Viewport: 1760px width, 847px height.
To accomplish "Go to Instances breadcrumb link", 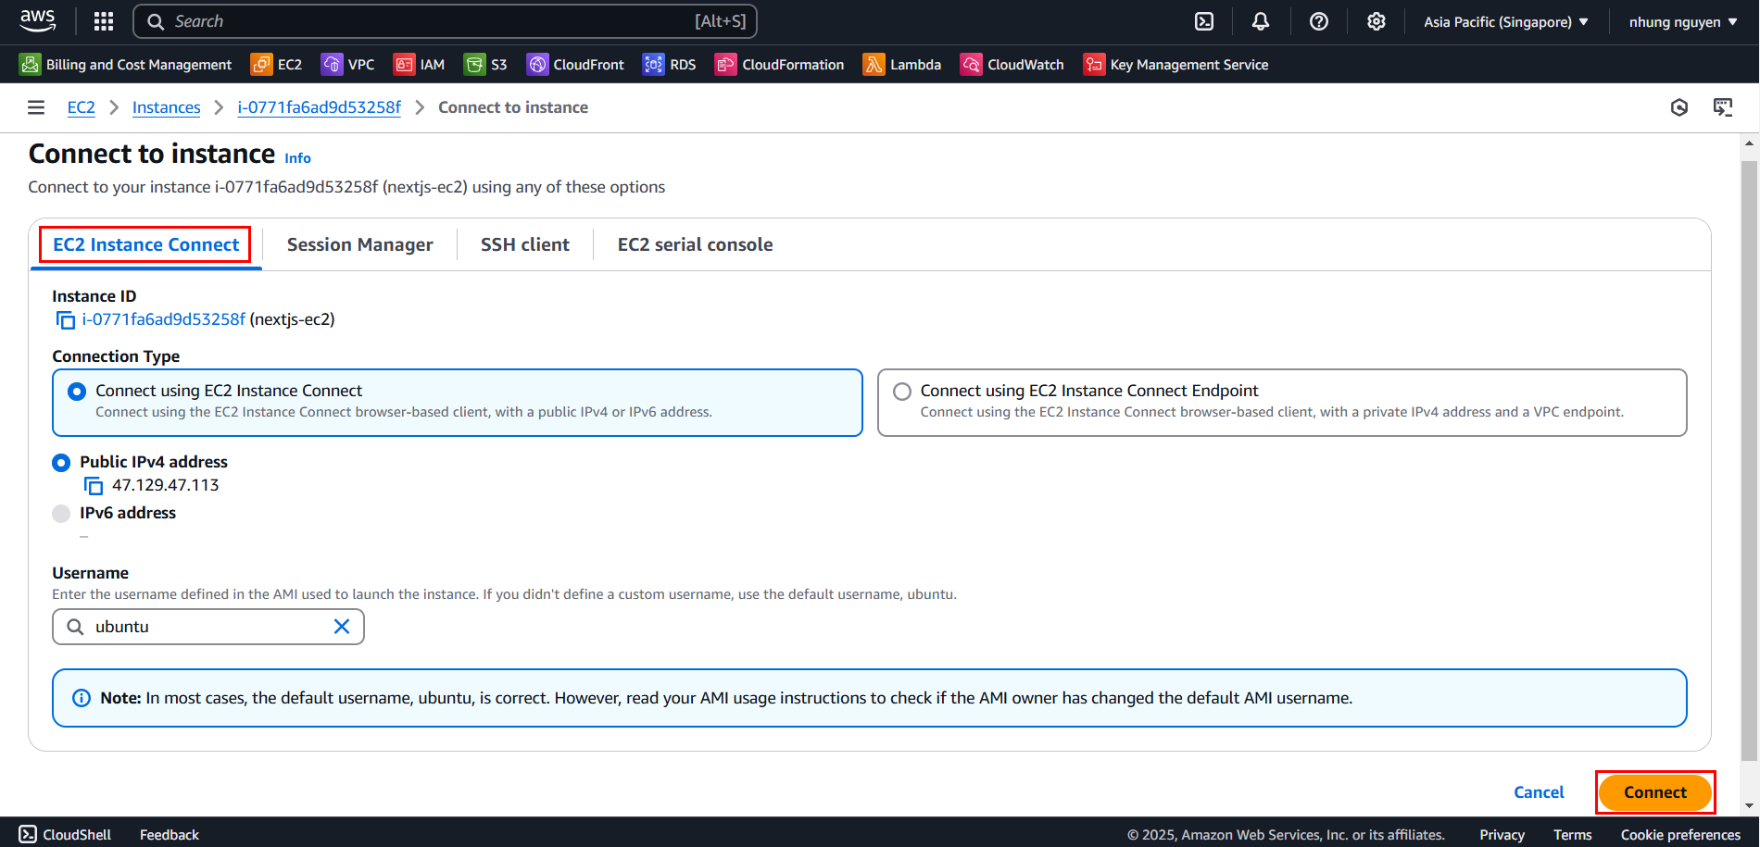I will pyautogui.click(x=166, y=107).
